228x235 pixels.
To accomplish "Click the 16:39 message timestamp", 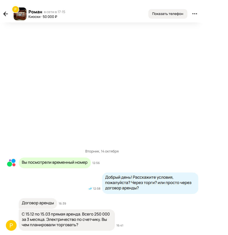I will [62, 203].
